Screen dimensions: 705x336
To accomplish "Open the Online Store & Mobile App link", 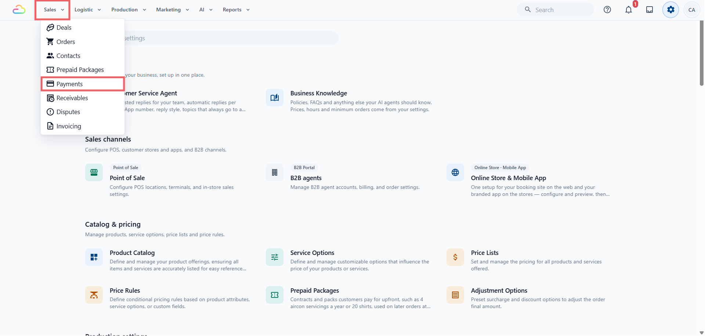I will pyautogui.click(x=509, y=178).
